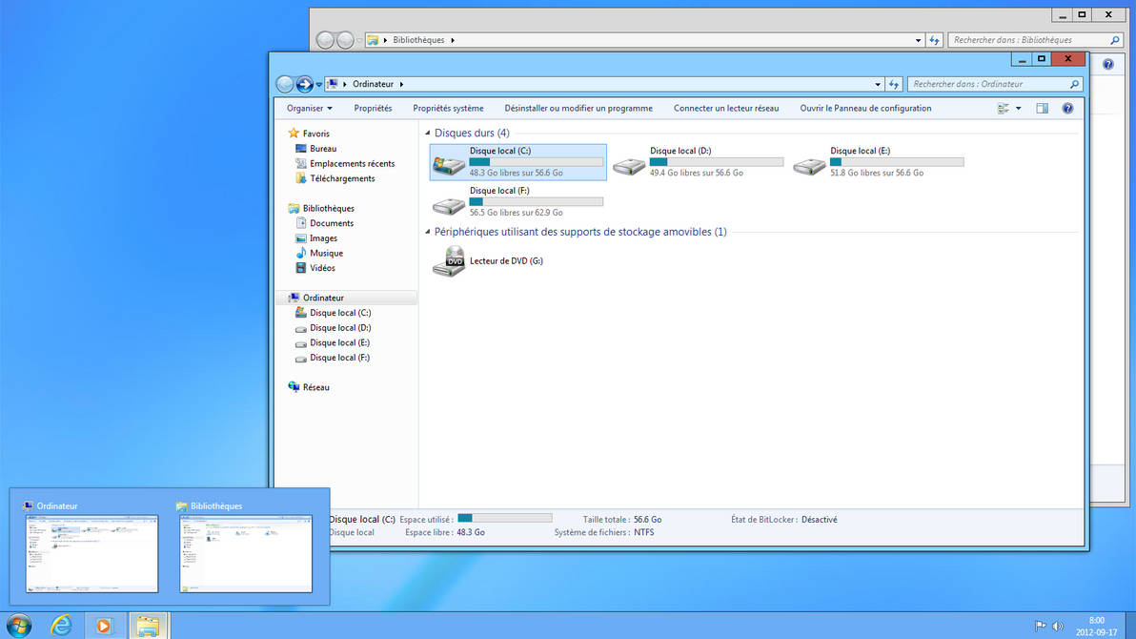Click Ouvrir le Panneau de configuration
Viewport: 1136px width, 639px height.
coord(865,109)
